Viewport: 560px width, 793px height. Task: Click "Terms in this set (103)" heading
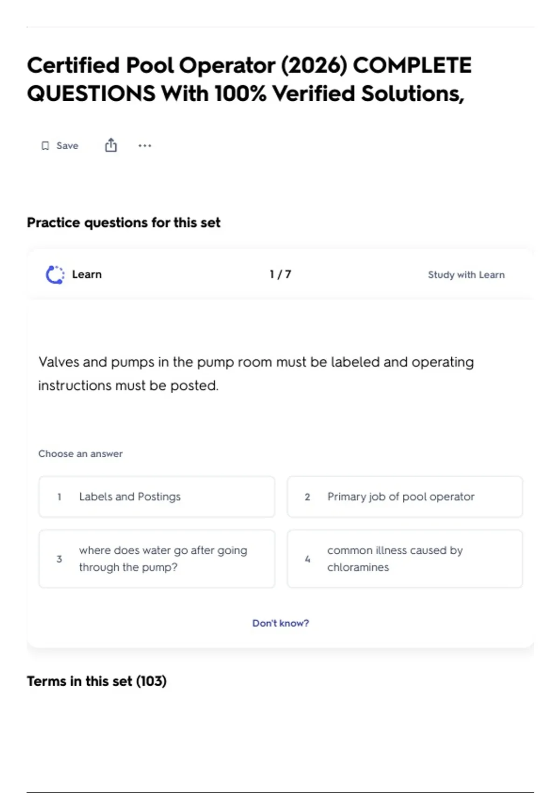point(97,681)
